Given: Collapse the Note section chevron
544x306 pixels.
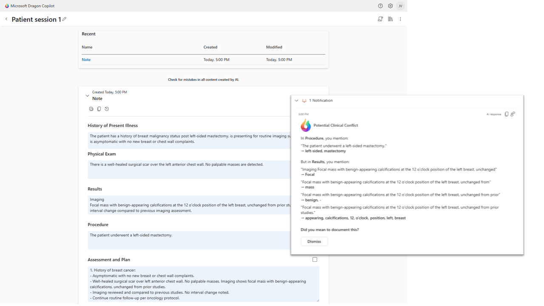Looking at the screenshot, I should 87,96.
